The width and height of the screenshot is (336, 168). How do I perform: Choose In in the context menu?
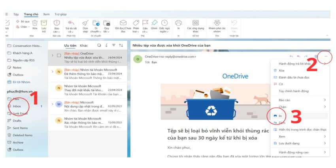(x=300, y=116)
